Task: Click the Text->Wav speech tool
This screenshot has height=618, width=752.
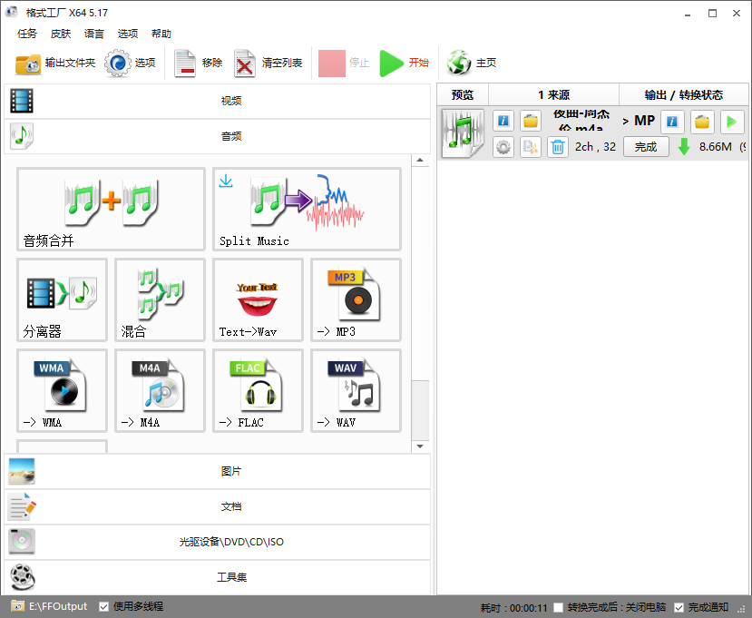Action: pos(258,299)
